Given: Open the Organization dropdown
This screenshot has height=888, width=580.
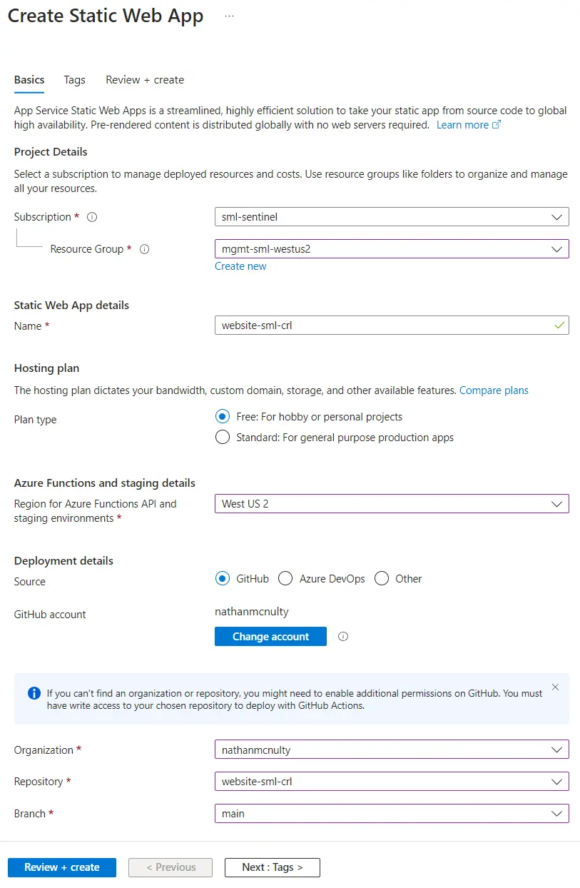Looking at the screenshot, I should pos(391,750).
